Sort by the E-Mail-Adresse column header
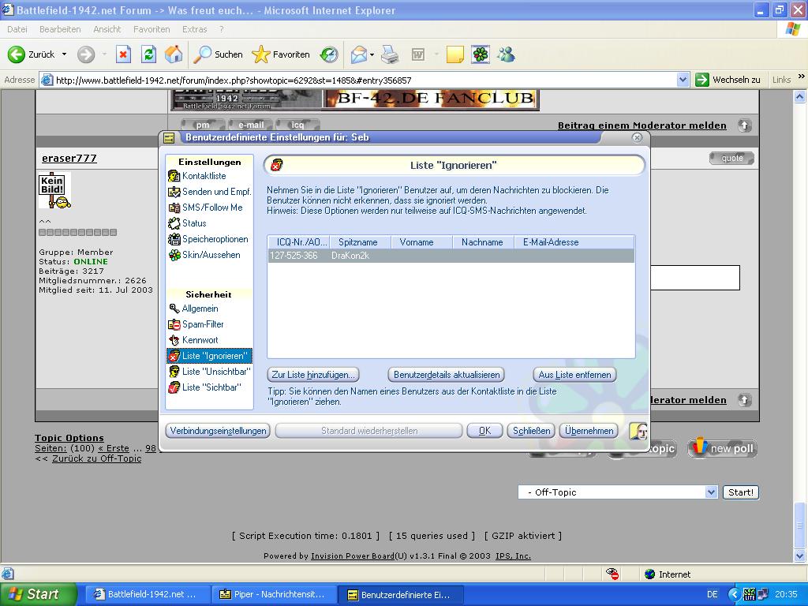Viewport: 808px width, 606px height. click(x=574, y=242)
